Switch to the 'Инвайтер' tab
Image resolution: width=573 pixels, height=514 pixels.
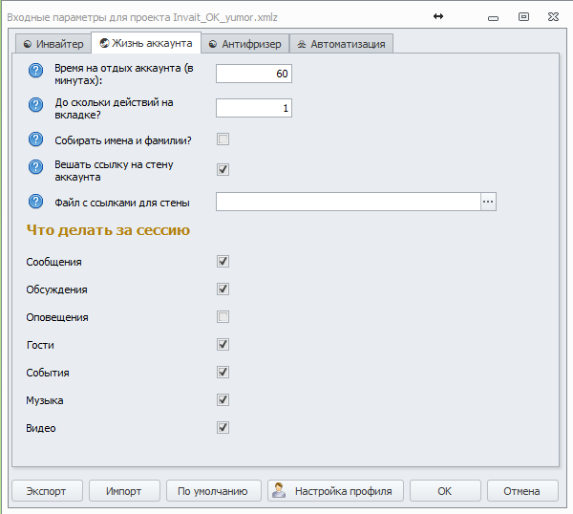pos(53,44)
